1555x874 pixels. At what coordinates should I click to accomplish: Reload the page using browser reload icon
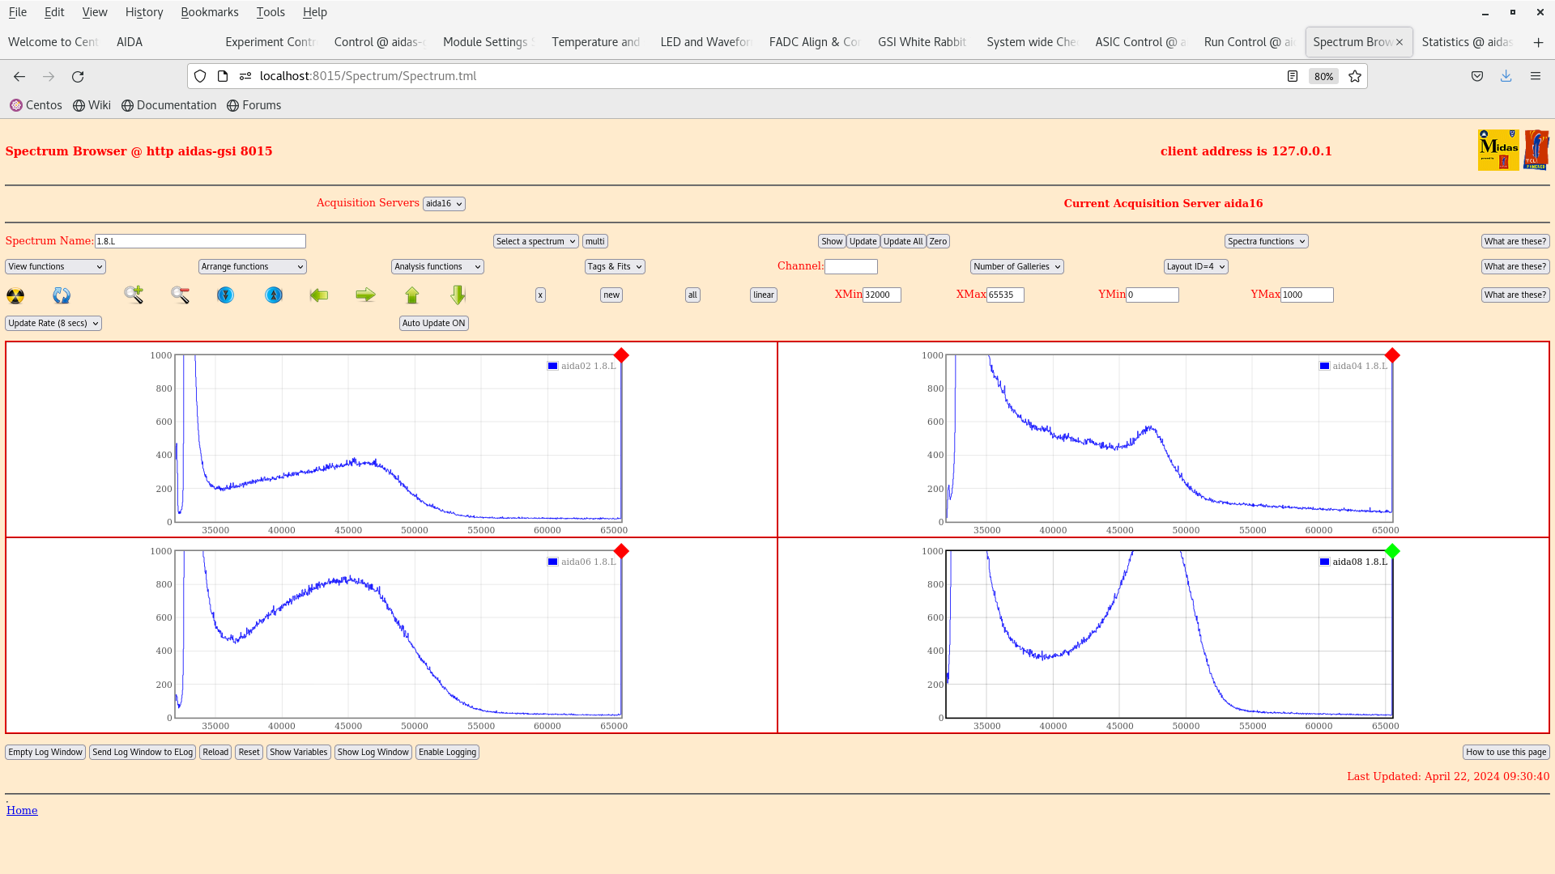(x=78, y=76)
